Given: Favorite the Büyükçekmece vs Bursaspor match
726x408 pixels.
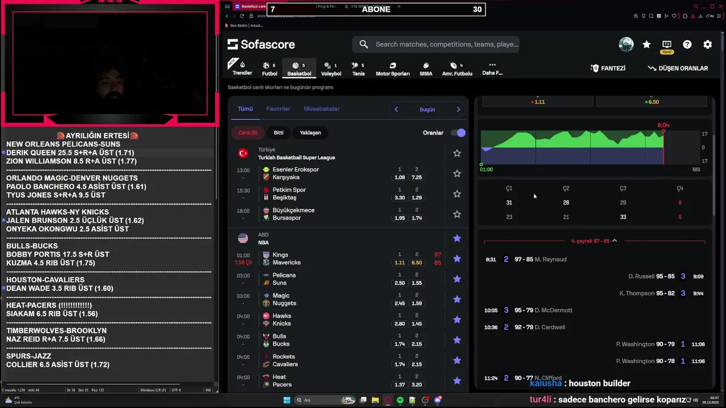Looking at the screenshot, I should [457, 214].
